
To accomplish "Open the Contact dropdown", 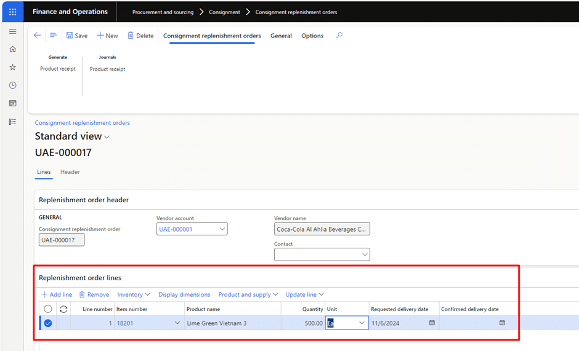I will 365,254.
